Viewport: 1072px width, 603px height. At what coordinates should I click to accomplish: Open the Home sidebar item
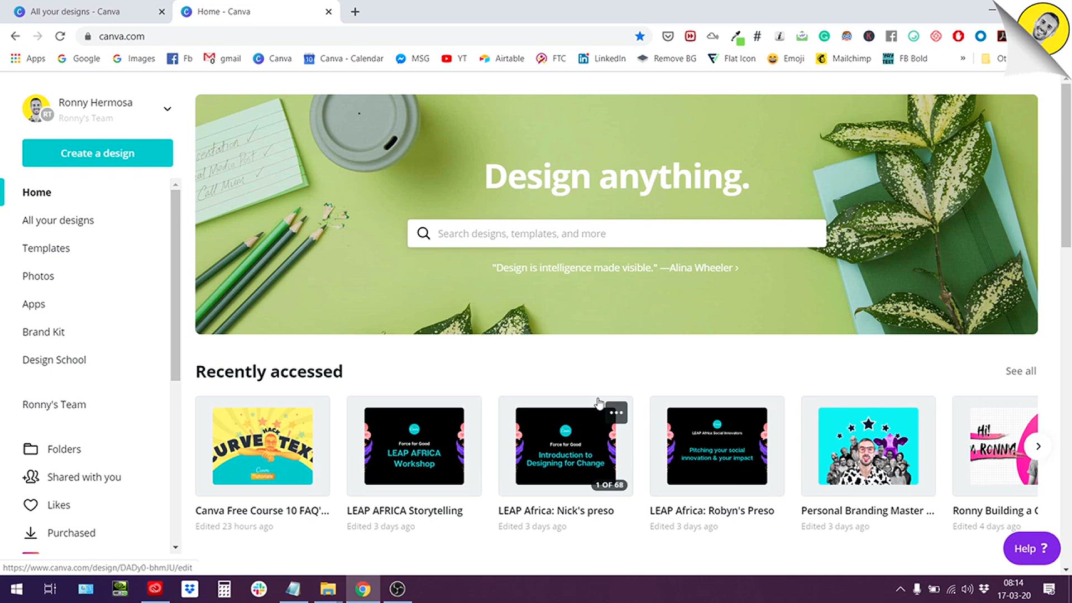pyautogui.click(x=37, y=192)
